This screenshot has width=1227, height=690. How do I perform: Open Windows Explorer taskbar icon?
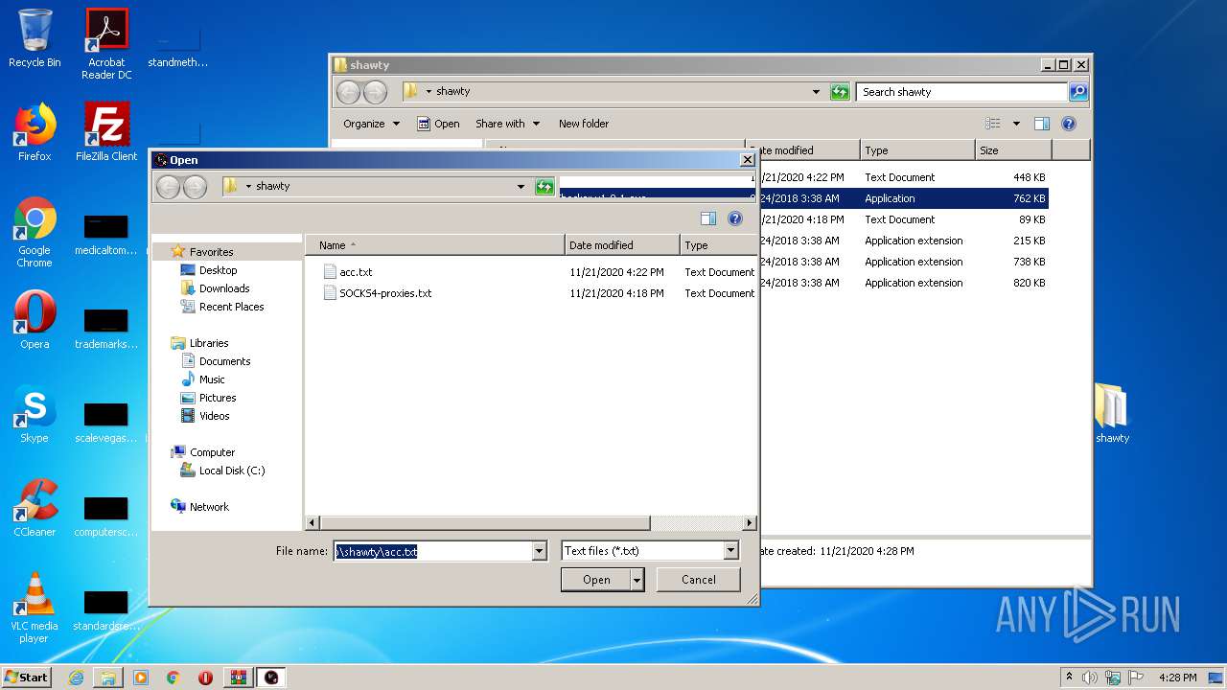(108, 678)
